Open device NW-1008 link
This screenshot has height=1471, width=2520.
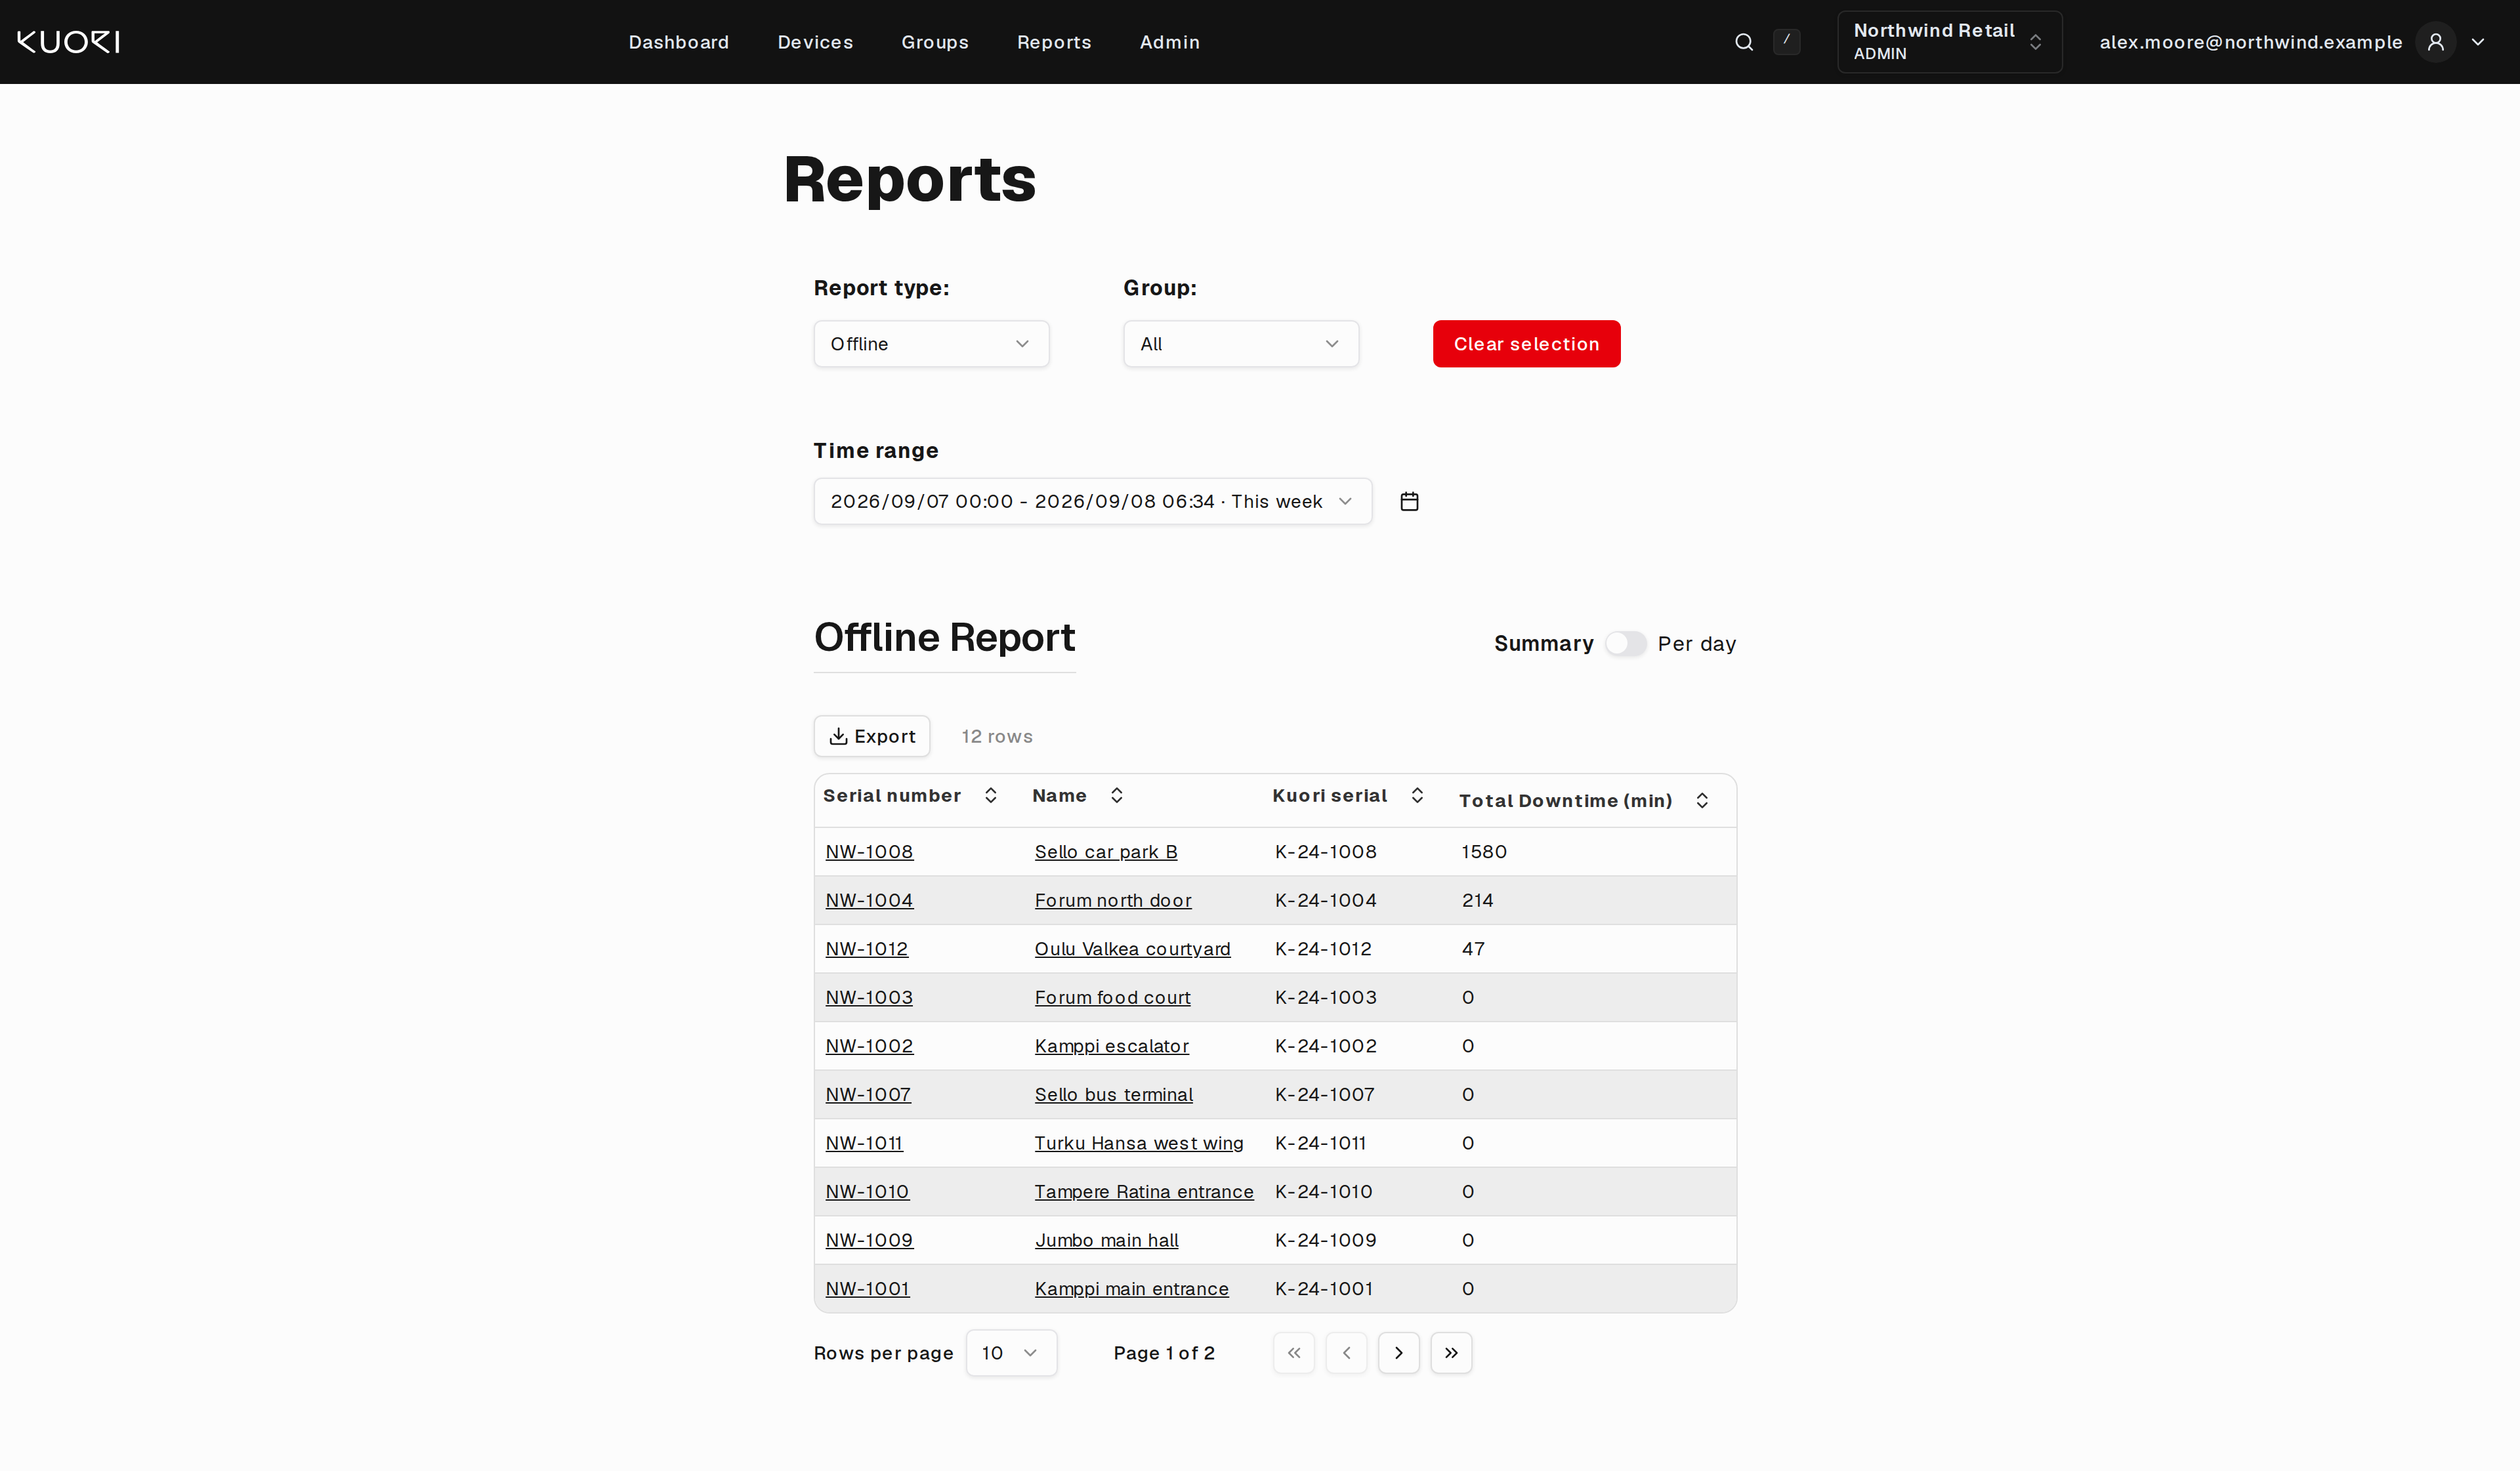point(869,852)
